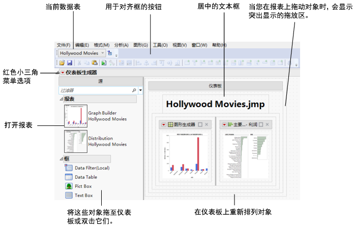Toggle checkbox on 主要...利润 panel header
Viewport: 354px width, 227px height.
pos(260,124)
